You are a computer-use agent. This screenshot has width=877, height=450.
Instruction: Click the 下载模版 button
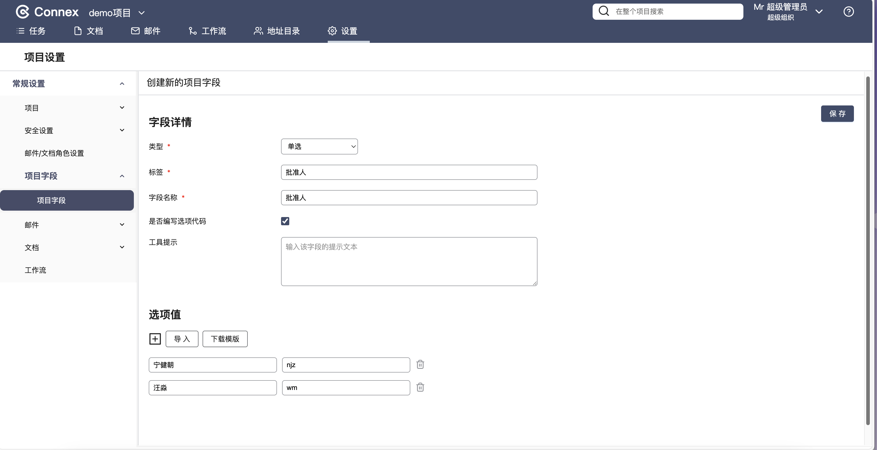pos(225,339)
